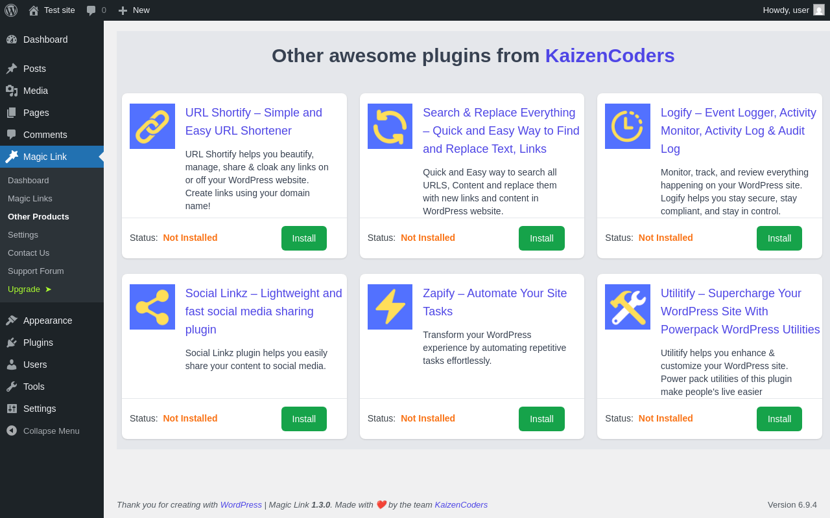Click the URL Shortify chain link icon
830x518 pixels.
click(x=152, y=126)
